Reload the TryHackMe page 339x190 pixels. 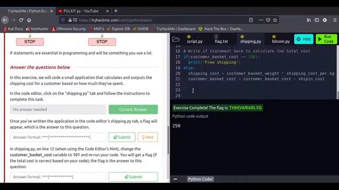click(x=21, y=20)
